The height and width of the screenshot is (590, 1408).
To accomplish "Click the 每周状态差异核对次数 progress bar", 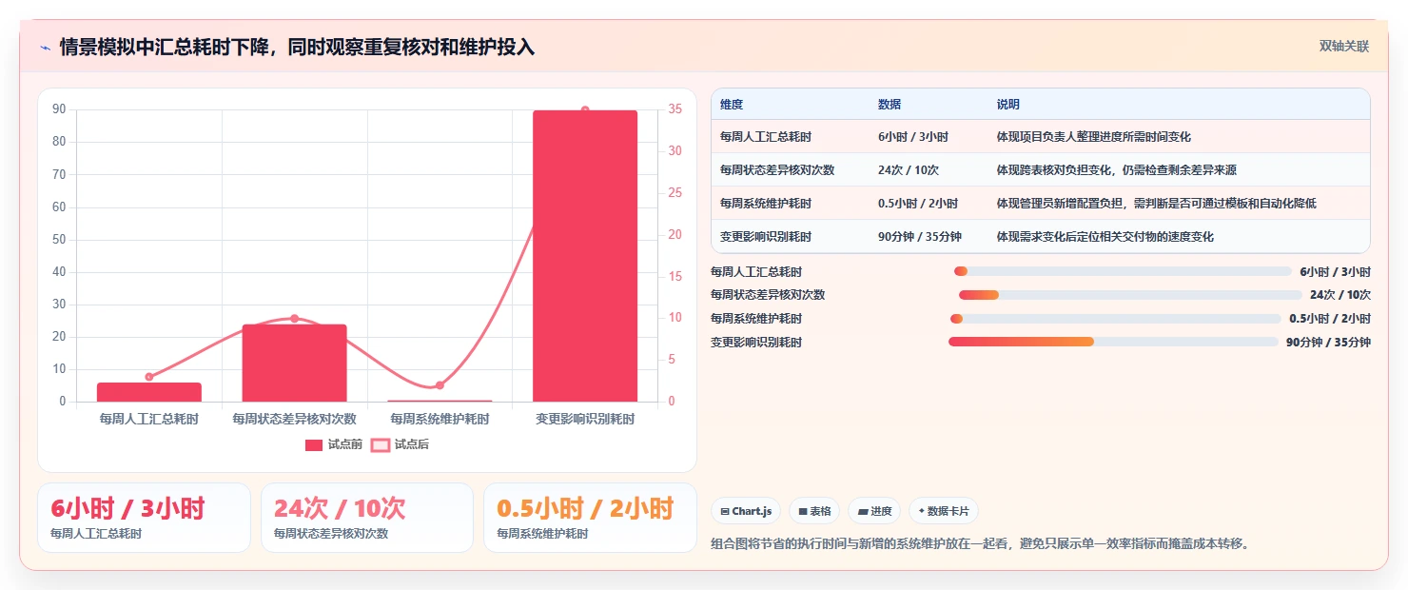I will pyautogui.click(x=1130, y=295).
